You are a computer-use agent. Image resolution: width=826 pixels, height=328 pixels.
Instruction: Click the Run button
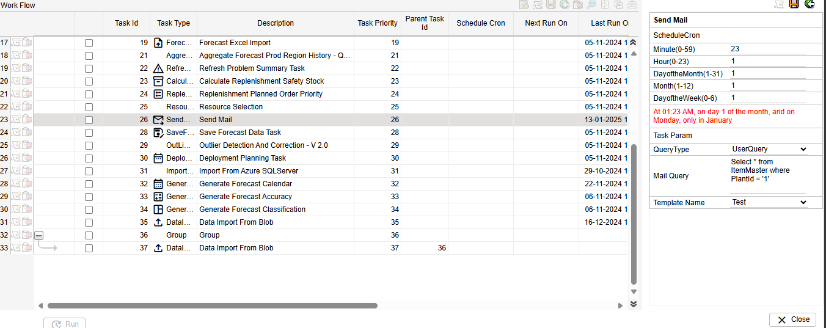click(65, 324)
